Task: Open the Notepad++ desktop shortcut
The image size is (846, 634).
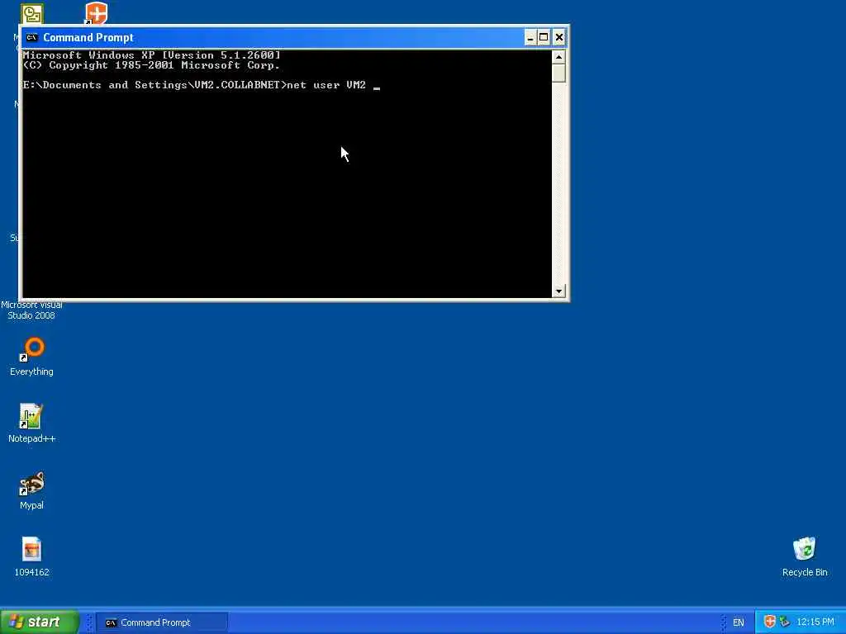Action: tap(32, 423)
